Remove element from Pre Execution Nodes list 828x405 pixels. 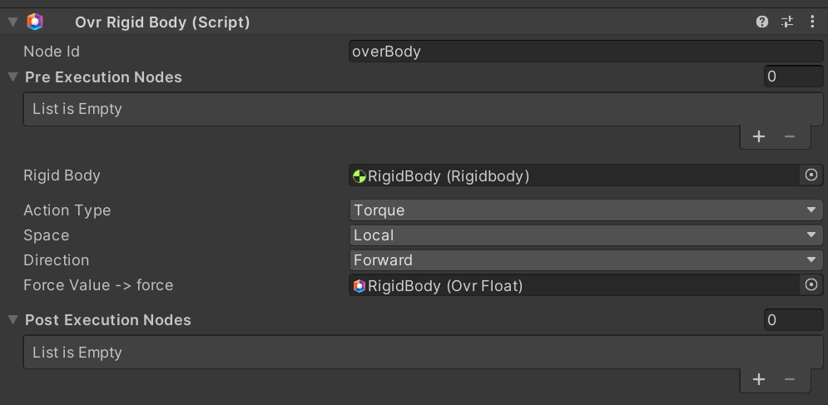(790, 136)
